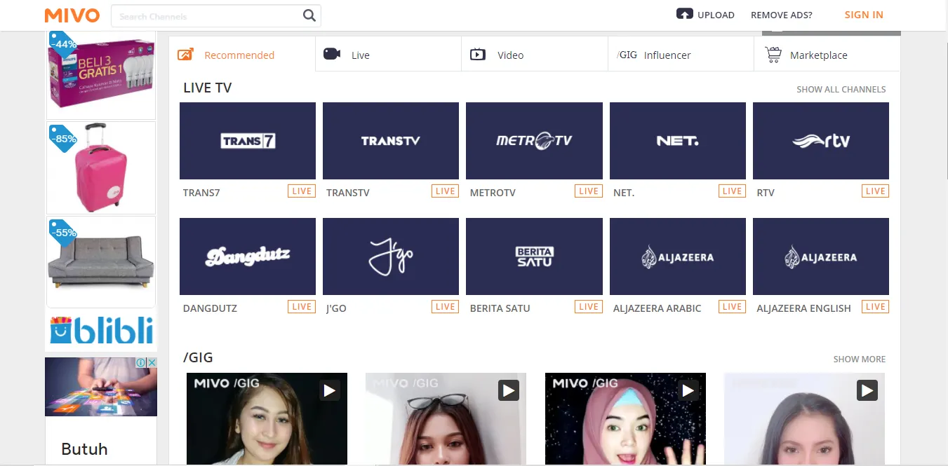Click SHOW ALL CHANNELS link

(841, 90)
